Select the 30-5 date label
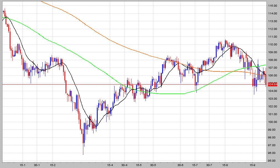The width and height of the screenshot is (280, 168). click(x=153, y=165)
